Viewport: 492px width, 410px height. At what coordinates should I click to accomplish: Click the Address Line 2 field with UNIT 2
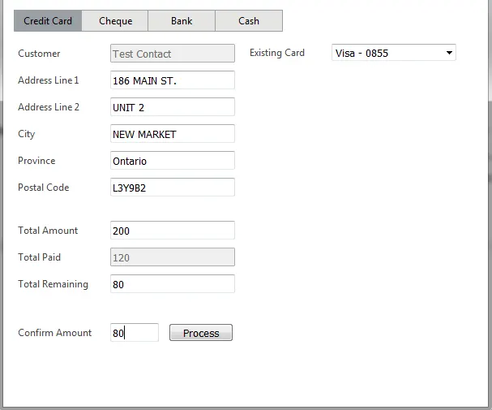[172, 107]
